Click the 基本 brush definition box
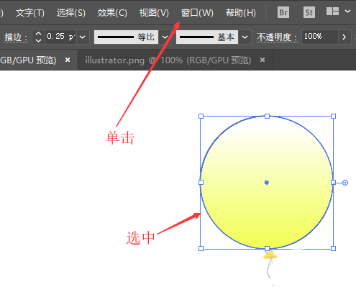Image resolution: width=356 pixels, height=287 pixels. (x=207, y=37)
